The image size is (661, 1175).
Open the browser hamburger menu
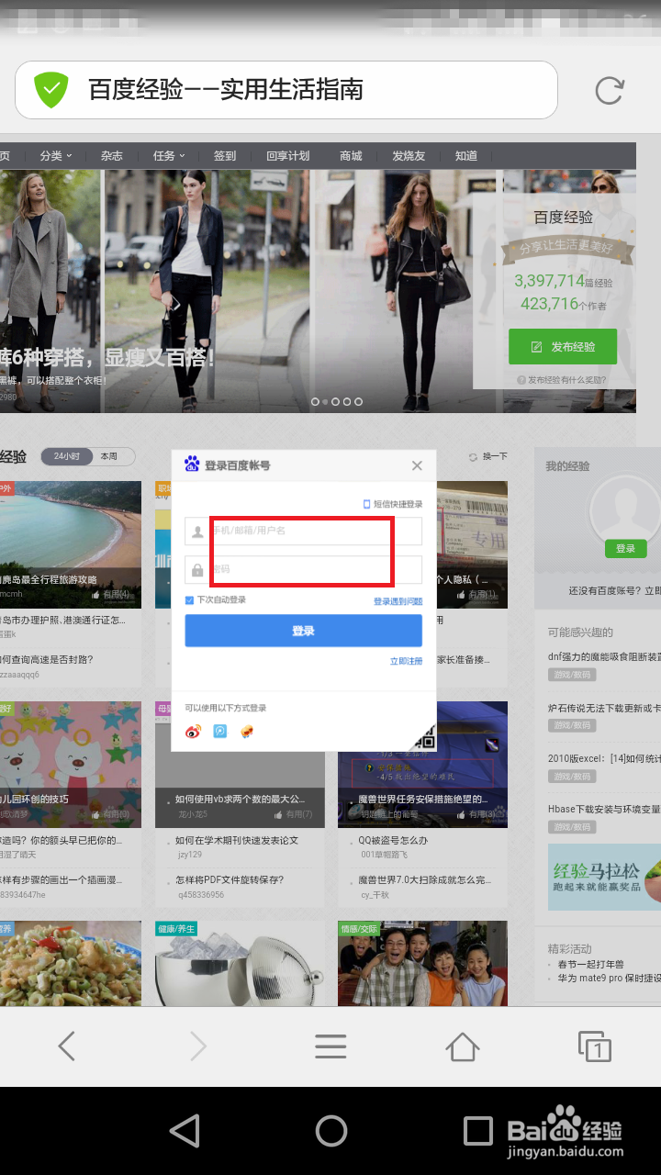click(330, 1046)
